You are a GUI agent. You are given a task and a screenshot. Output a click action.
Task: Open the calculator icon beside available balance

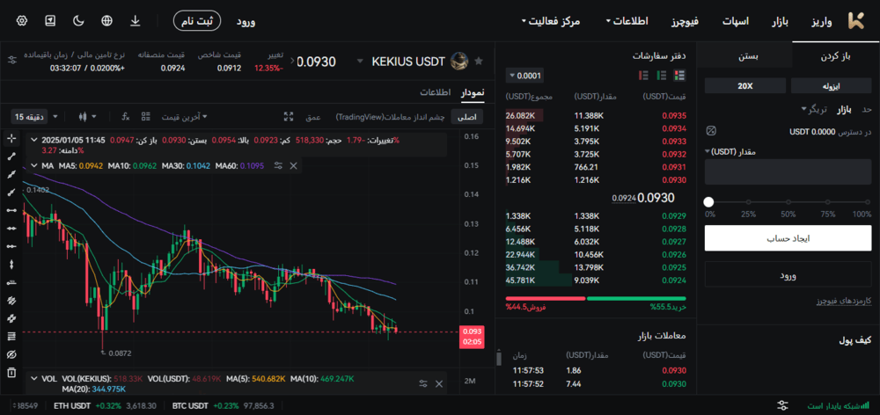[x=711, y=131]
